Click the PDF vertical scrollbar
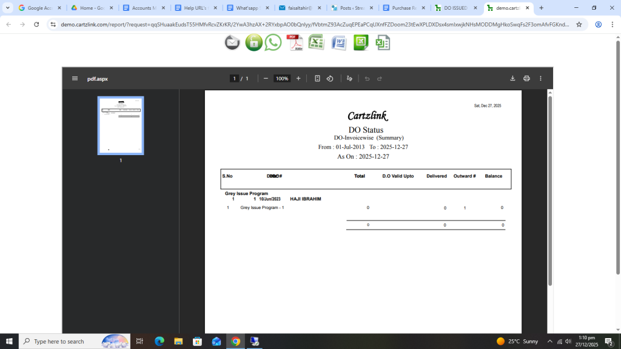Image resolution: width=621 pixels, height=349 pixels. coord(550,188)
